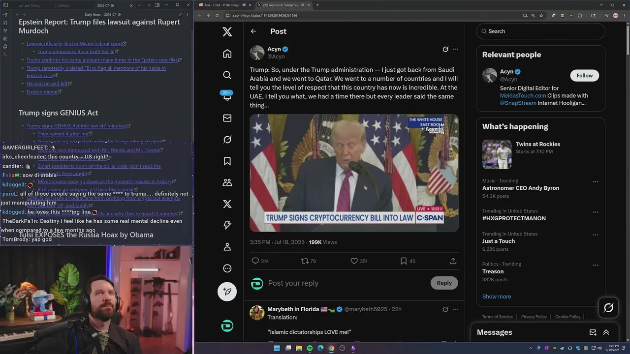Click the compose Post feather button

(227, 292)
